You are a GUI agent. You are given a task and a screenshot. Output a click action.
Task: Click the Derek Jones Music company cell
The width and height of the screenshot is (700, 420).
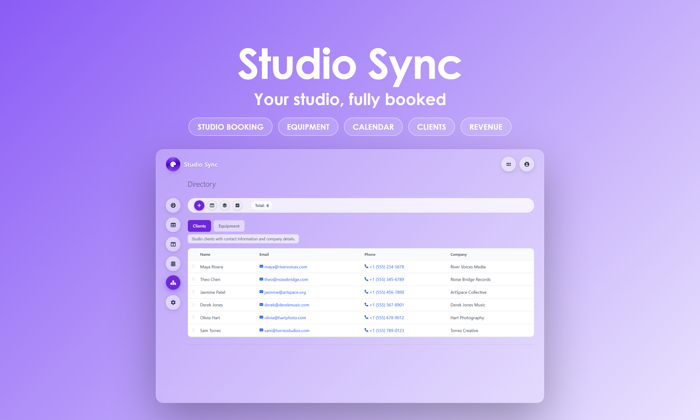pos(468,305)
